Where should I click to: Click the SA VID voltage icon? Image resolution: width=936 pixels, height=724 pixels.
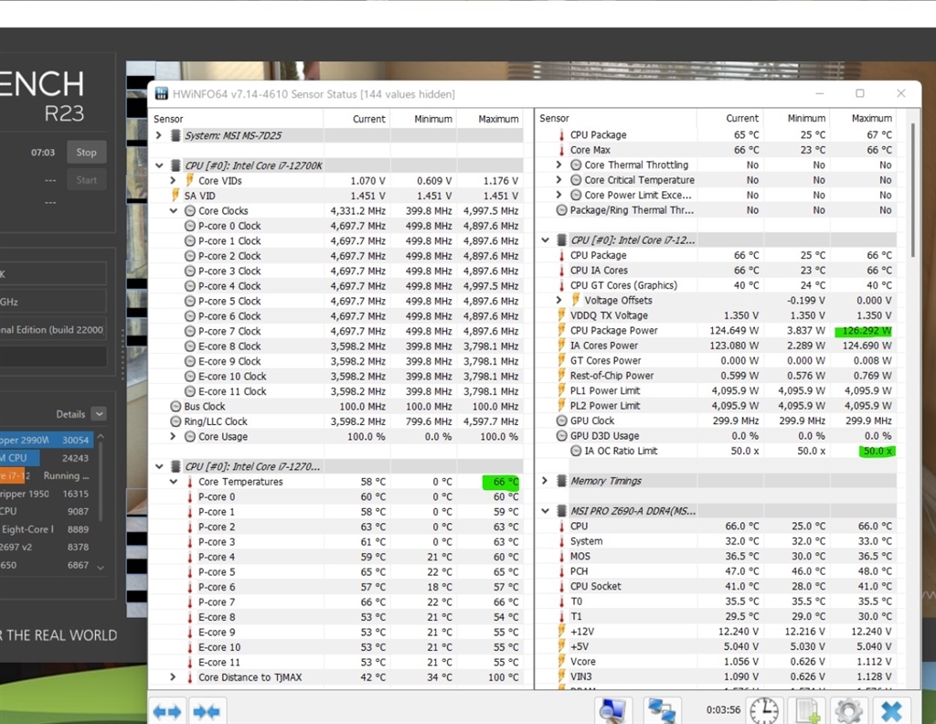pyautogui.click(x=175, y=196)
